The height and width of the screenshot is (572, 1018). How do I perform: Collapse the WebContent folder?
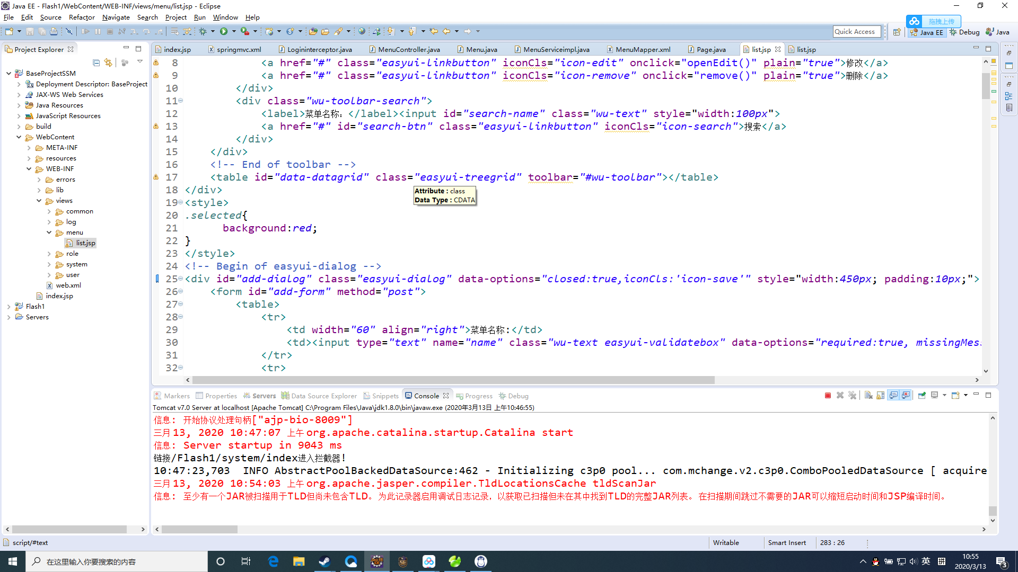click(x=19, y=137)
